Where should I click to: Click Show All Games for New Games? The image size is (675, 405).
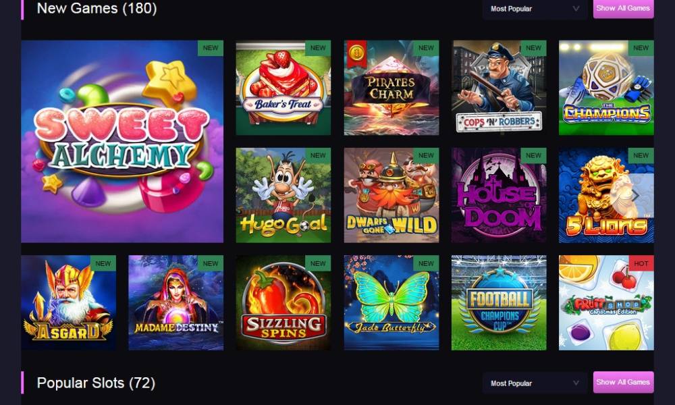[x=623, y=8]
